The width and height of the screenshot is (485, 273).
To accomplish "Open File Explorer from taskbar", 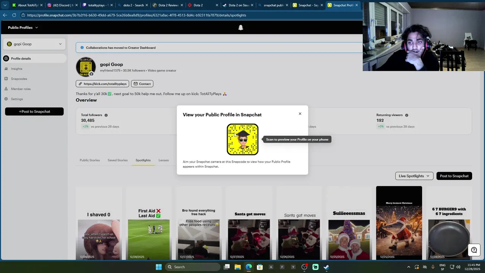I will click(238, 267).
